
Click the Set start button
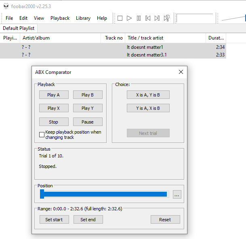click(54, 219)
